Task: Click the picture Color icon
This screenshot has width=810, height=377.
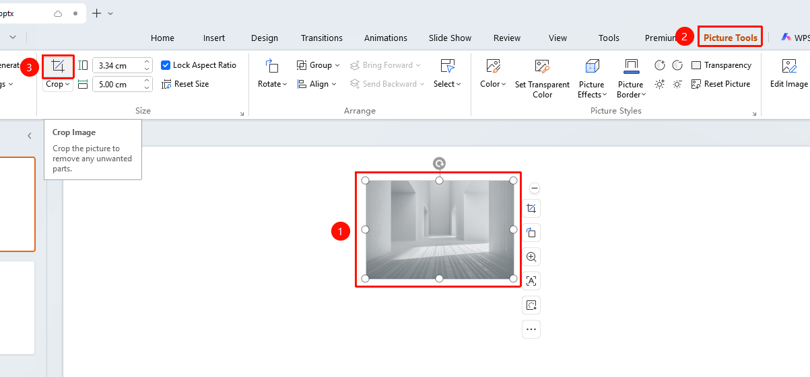Action: (493, 66)
